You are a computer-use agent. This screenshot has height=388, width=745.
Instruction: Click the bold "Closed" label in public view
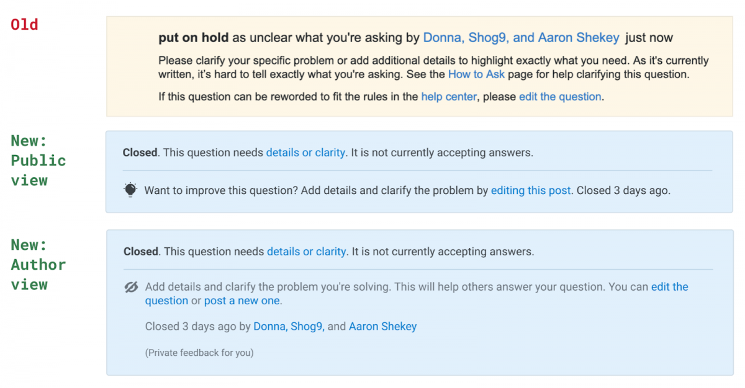point(140,152)
